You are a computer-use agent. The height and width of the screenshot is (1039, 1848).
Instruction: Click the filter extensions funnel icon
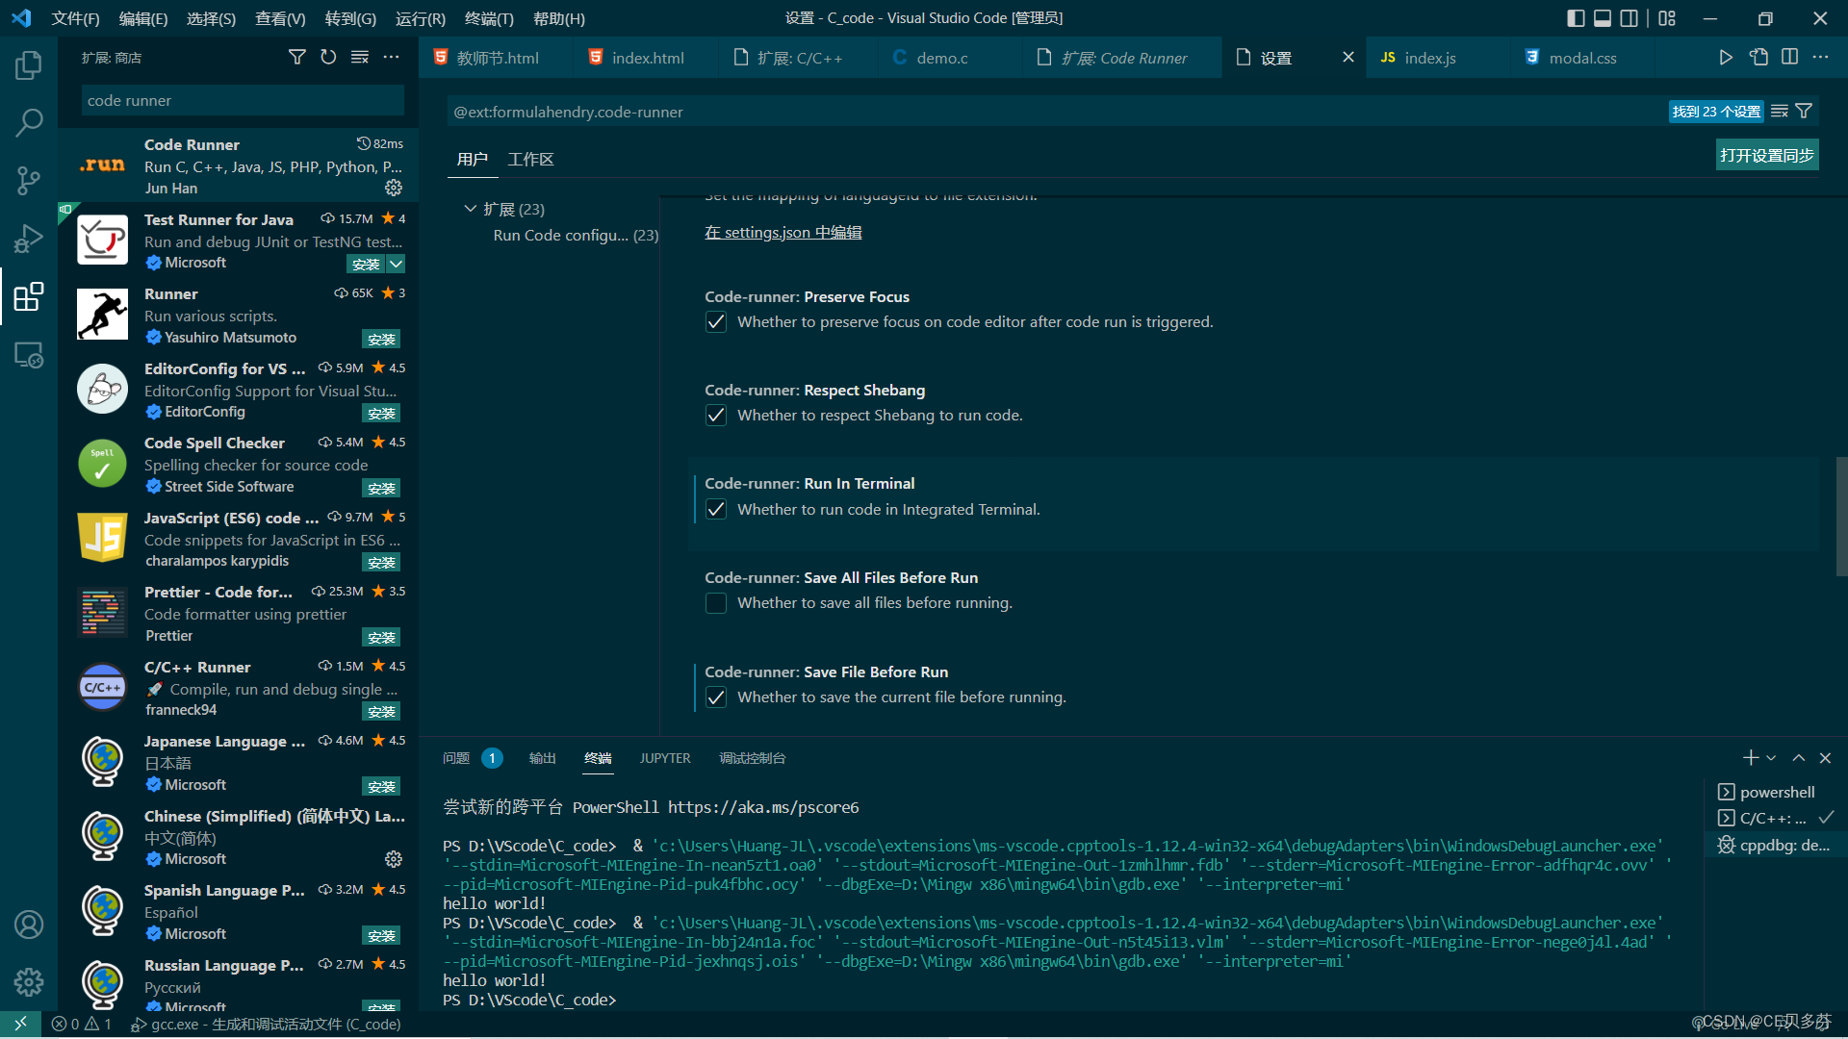[297, 58]
